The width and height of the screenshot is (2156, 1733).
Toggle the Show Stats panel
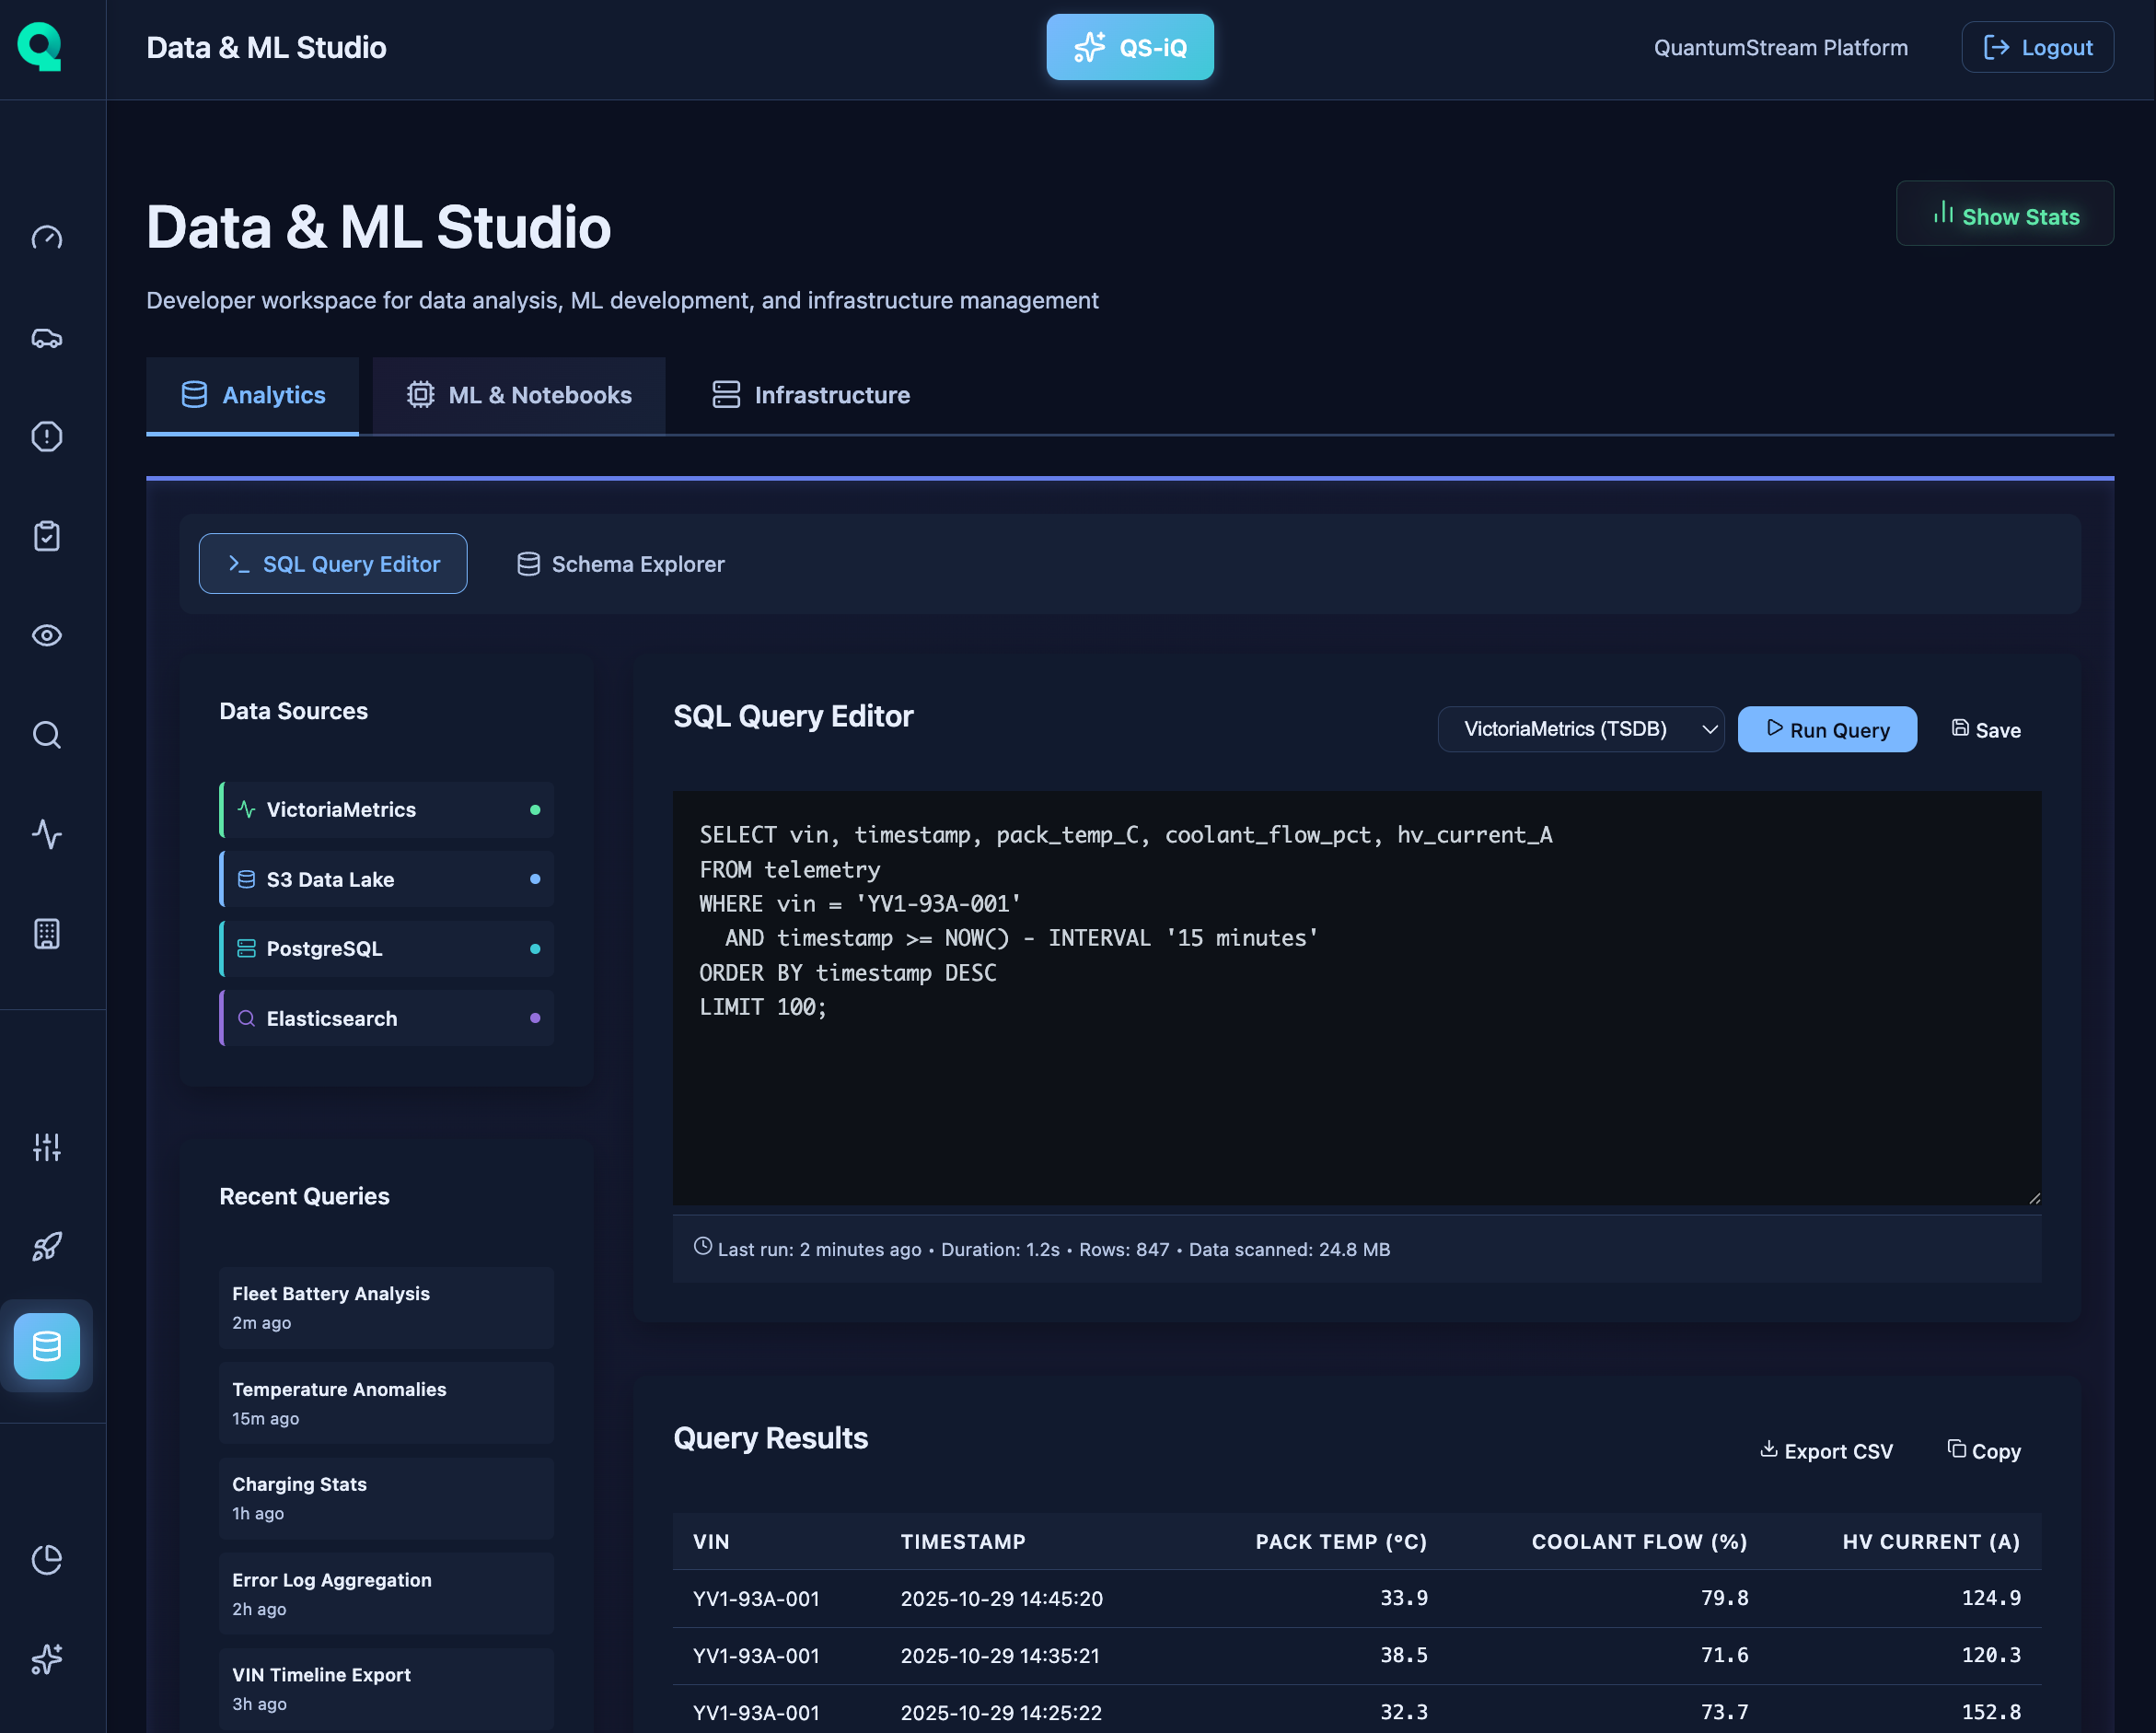click(2004, 214)
